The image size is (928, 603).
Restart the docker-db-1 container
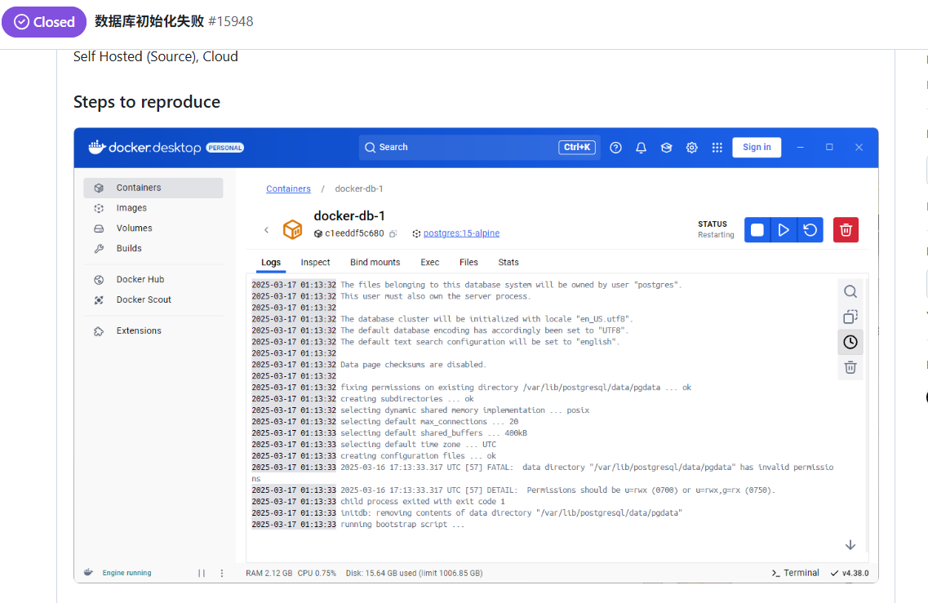coord(810,229)
